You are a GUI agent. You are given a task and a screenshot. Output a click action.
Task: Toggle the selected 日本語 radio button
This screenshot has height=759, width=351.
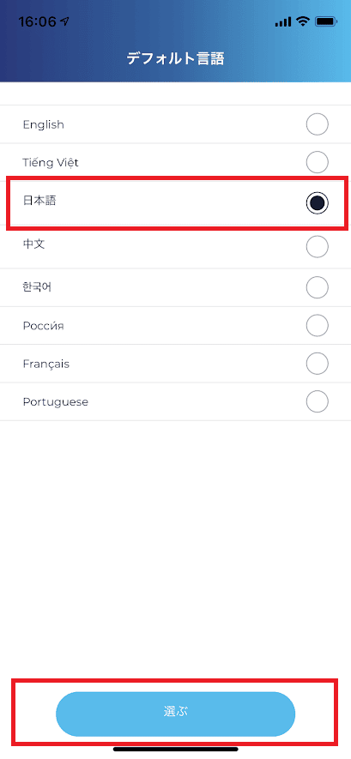tap(318, 204)
